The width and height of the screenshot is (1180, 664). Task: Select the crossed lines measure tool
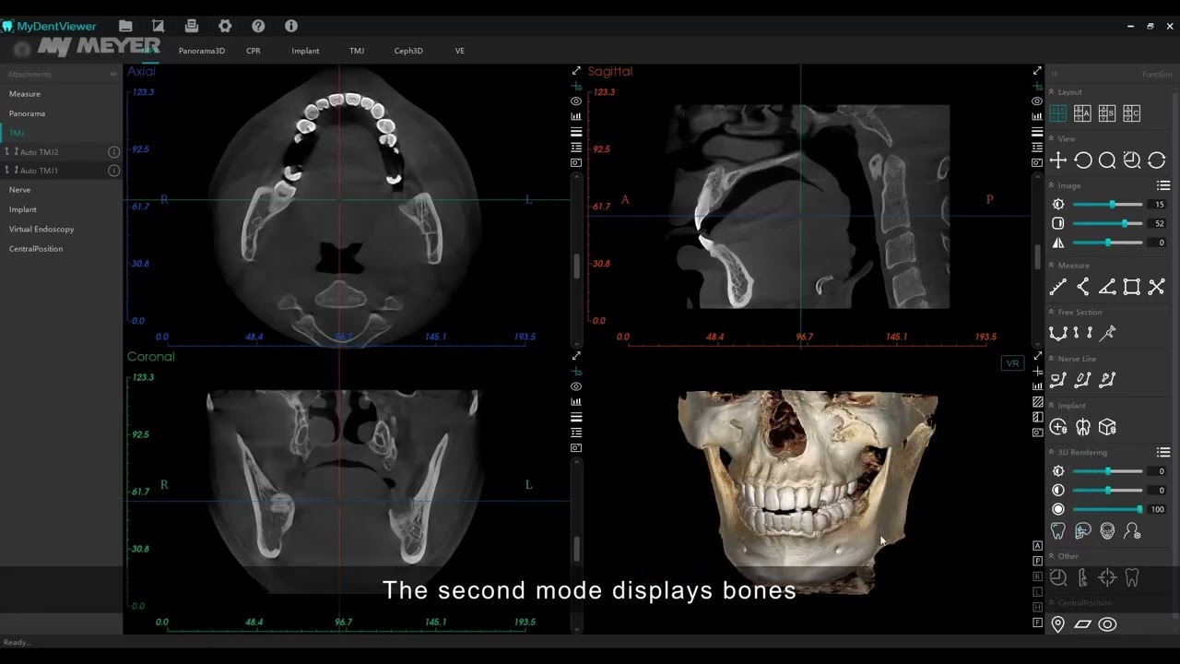point(1157,287)
